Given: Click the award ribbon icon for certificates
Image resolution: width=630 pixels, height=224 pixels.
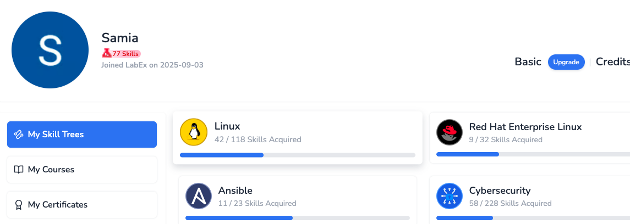Looking at the screenshot, I should click(19, 205).
